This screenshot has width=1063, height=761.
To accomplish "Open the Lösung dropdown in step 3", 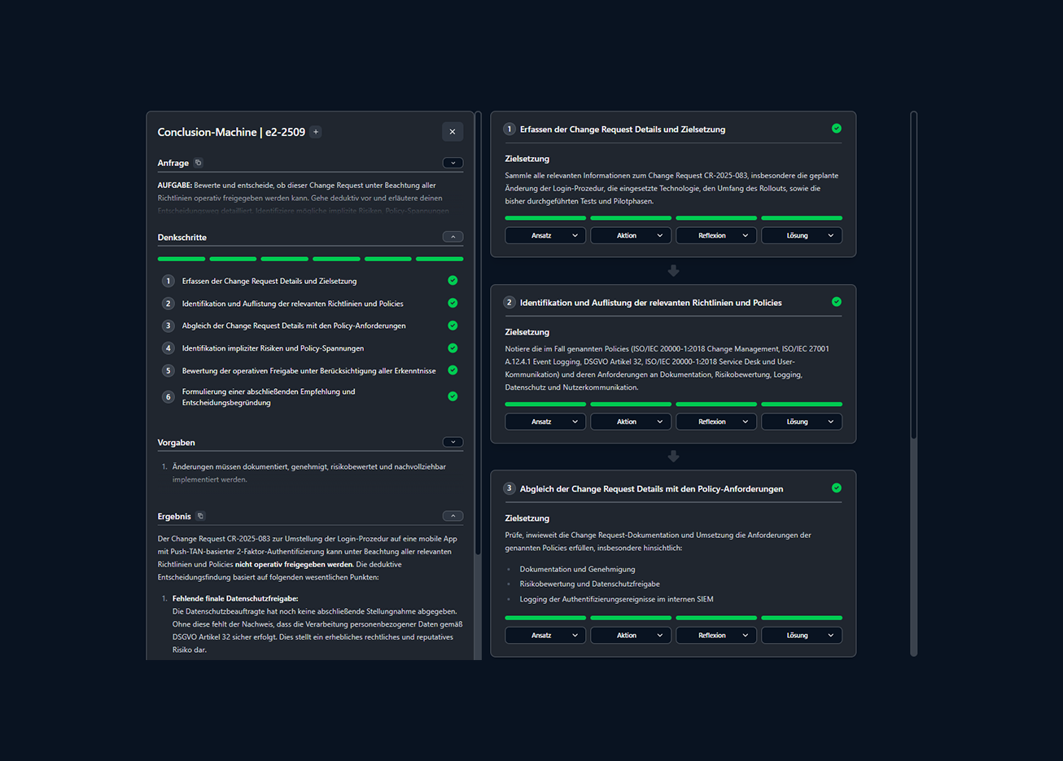I will [802, 635].
